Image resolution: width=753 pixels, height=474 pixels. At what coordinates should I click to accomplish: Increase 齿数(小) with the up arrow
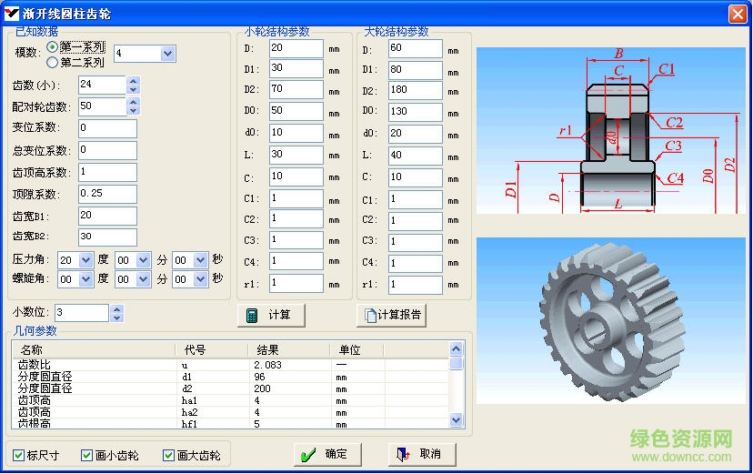(134, 80)
